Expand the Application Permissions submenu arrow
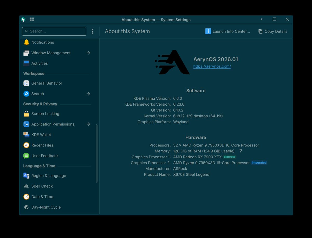 (88, 124)
